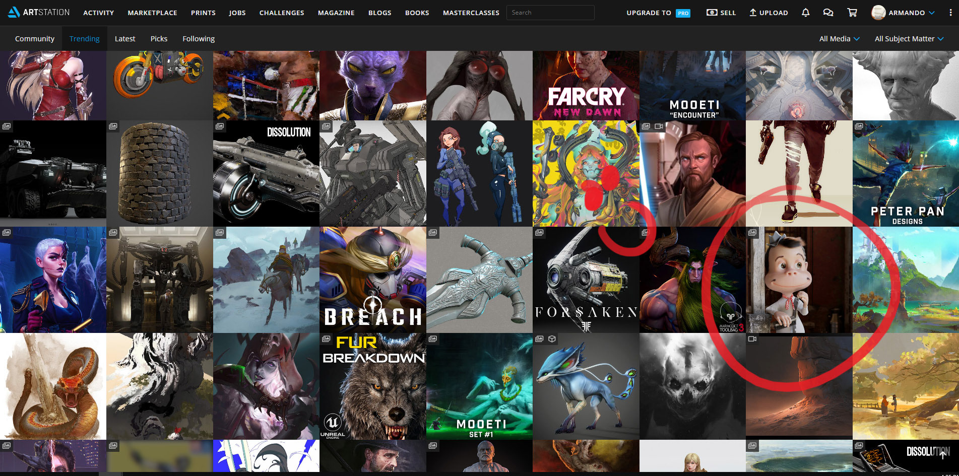Image resolution: width=959 pixels, height=476 pixels.
Task: Click the ArtStation logo
Action: pyautogui.click(x=39, y=12)
